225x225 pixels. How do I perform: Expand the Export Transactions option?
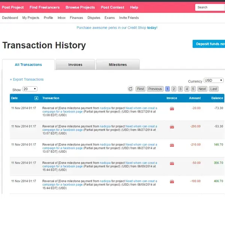pyautogui.click(x=27, y=79)
